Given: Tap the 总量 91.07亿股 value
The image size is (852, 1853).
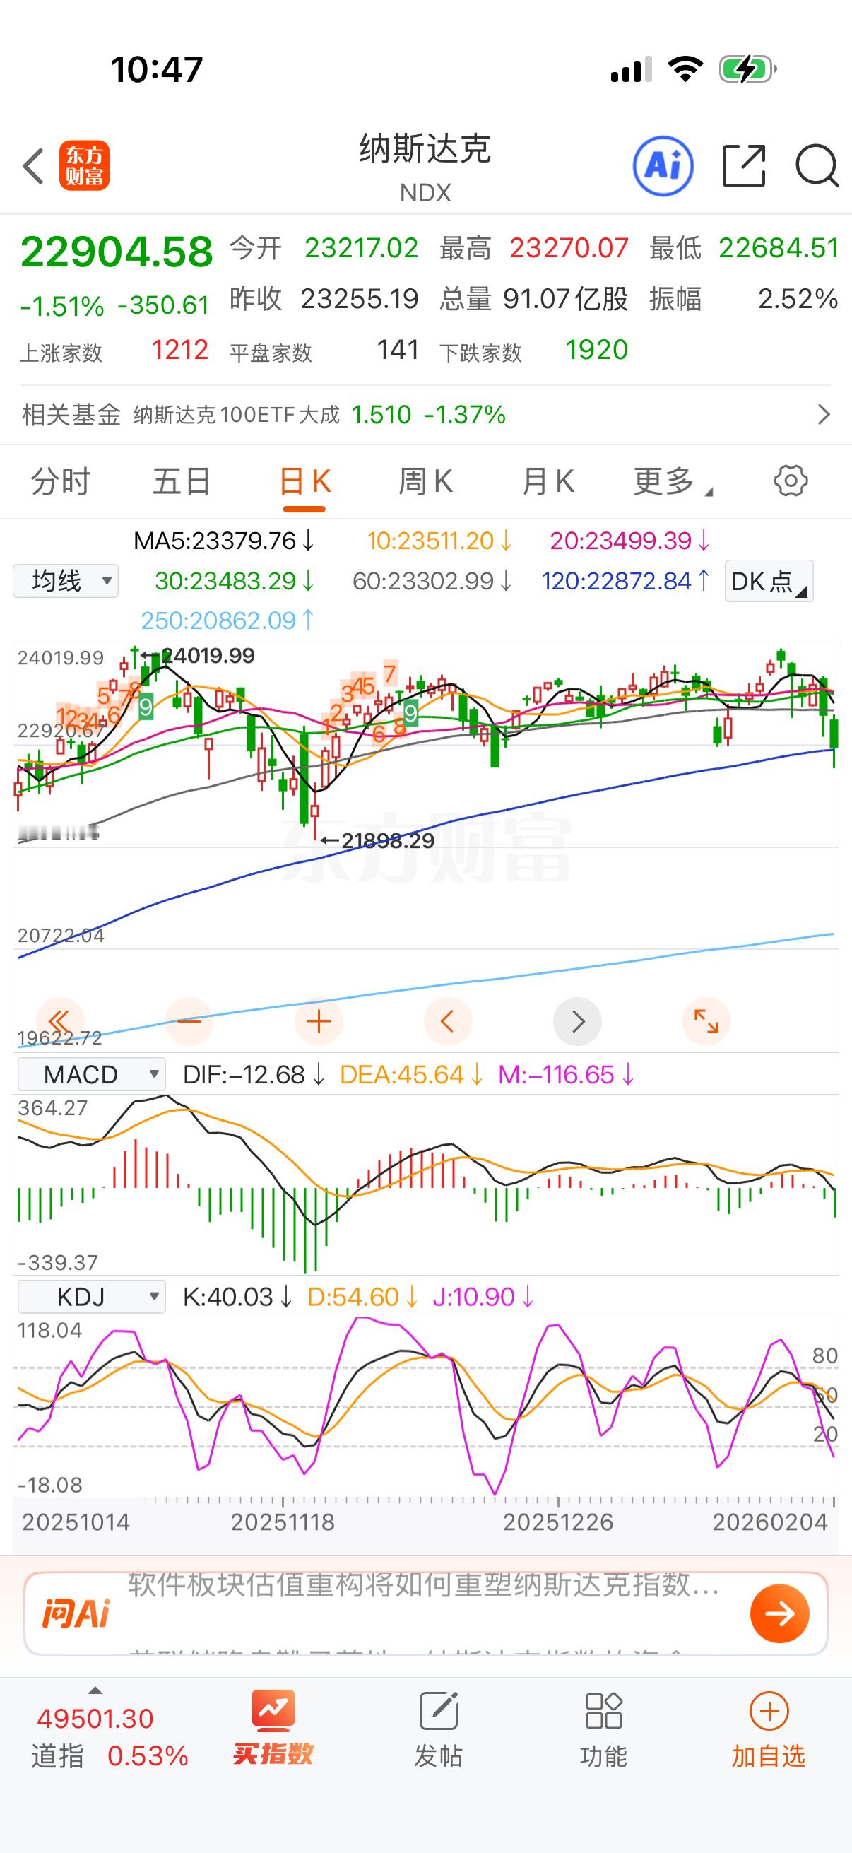Looking at the screenshot, I should tap(534, 298).
